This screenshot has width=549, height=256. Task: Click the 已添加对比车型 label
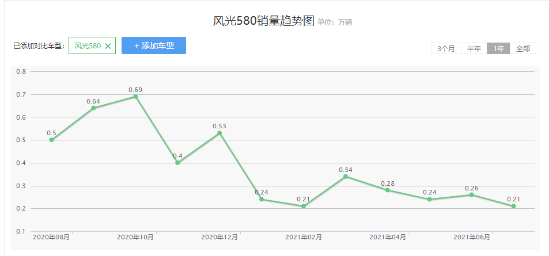pyautogui.click(x=39, y=46)
